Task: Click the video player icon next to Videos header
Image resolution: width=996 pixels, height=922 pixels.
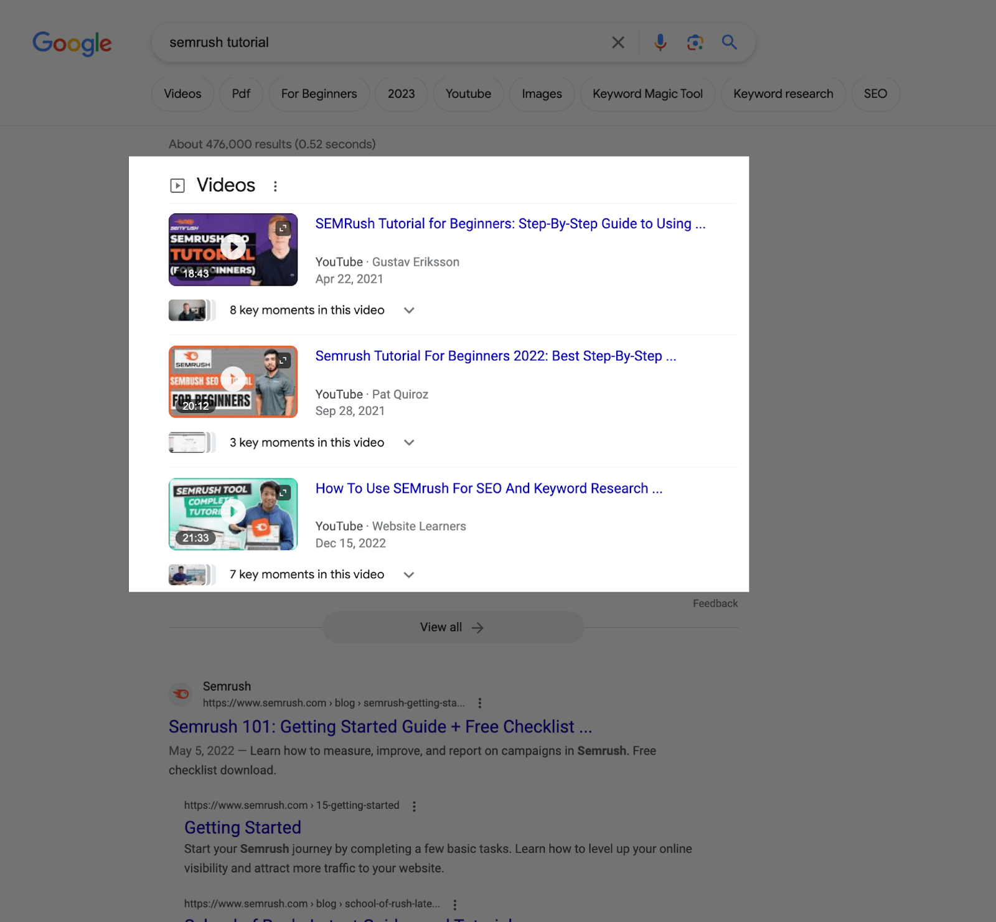Action: (x=177, y=185)
